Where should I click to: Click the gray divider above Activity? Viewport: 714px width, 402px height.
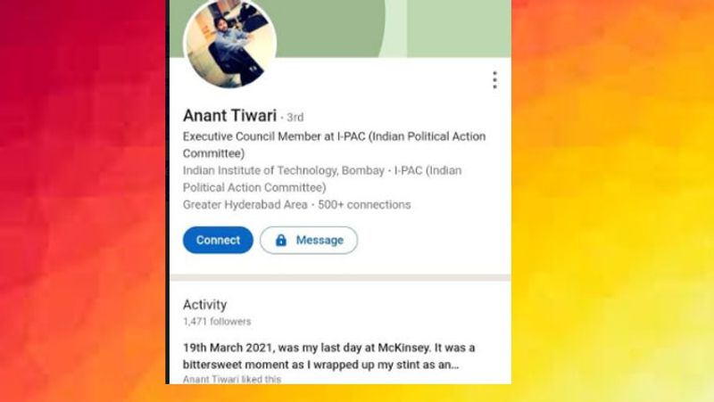(x=339, y=277)
